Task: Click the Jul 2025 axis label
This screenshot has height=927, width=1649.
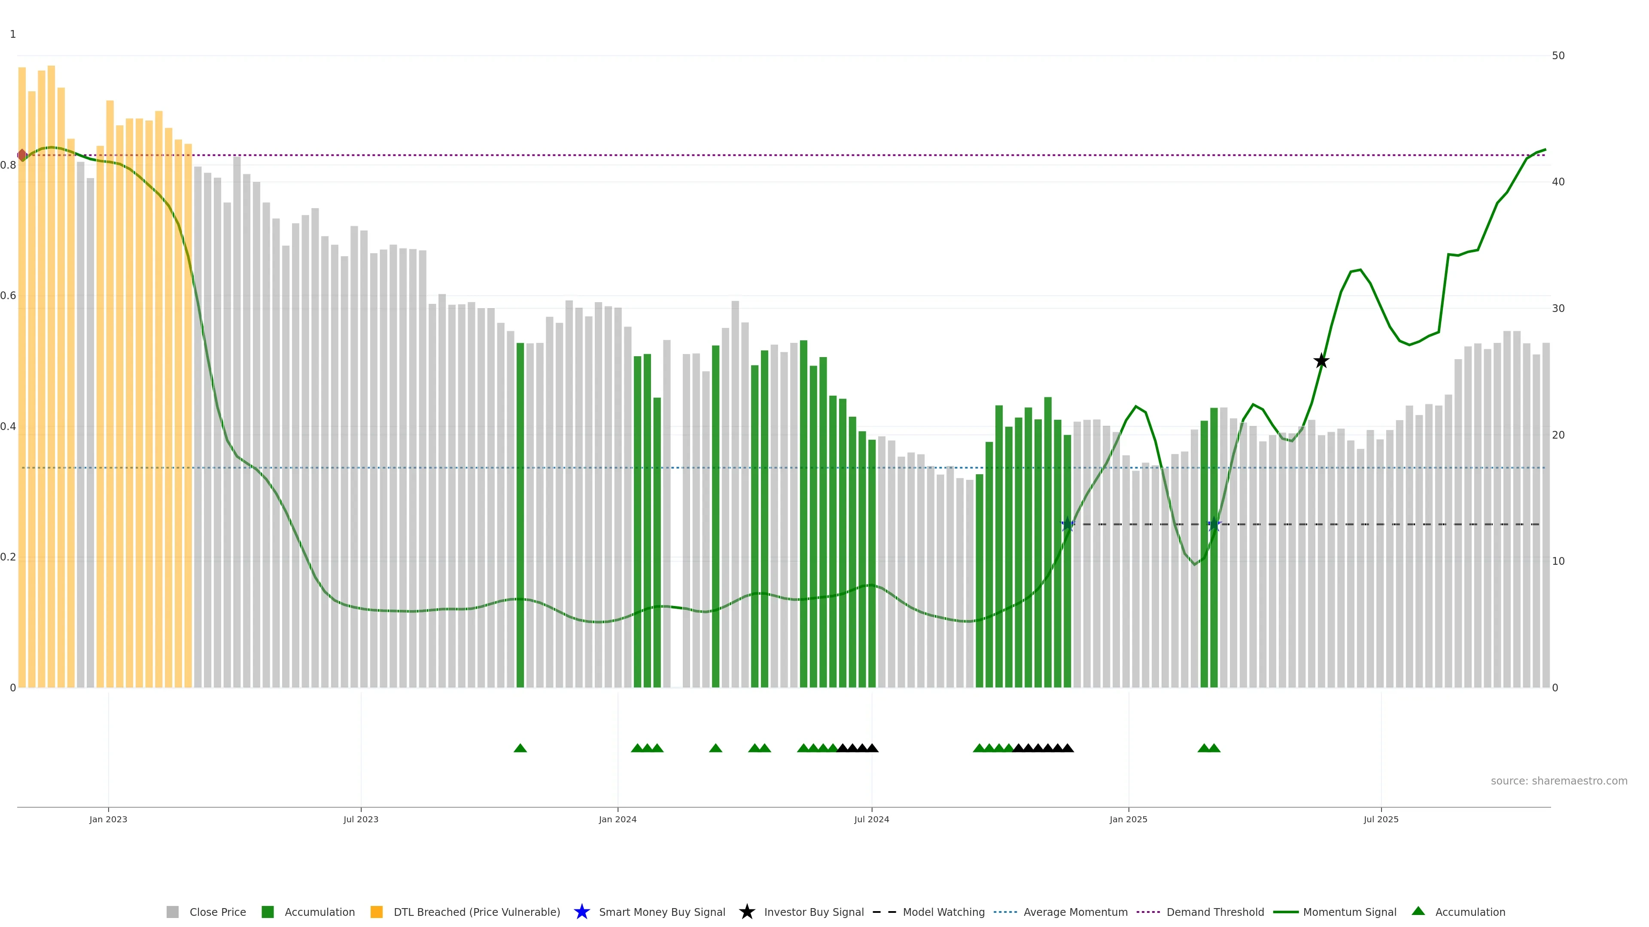Action: [1381, 819]
